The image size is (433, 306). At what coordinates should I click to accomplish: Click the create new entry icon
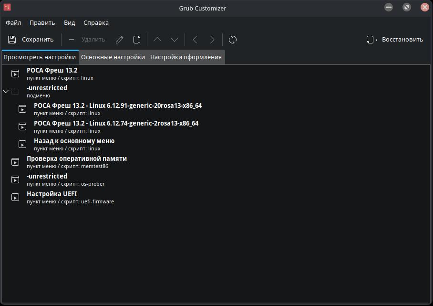pyautogui.click(x=137, y=40)
